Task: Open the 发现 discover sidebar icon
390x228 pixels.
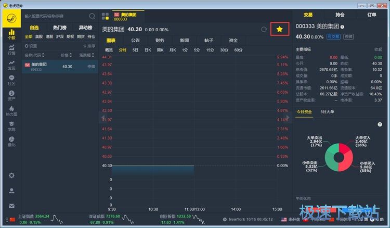Action: (x=11, y=65)
